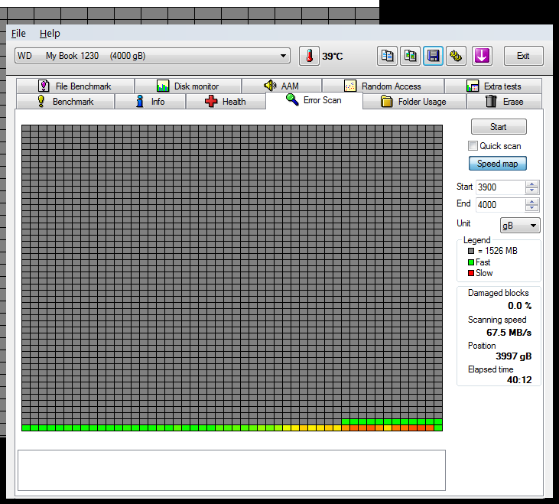Click the 39°C temperature reading
The height and width of the screenshot is (504, 559).
tap(332, 57)
